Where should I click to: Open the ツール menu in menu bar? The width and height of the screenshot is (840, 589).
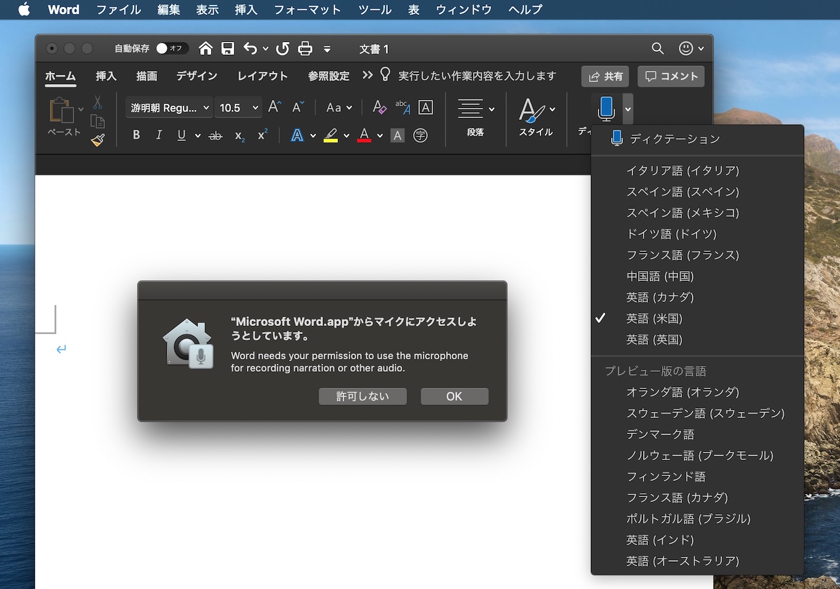[x=375, y=9]
